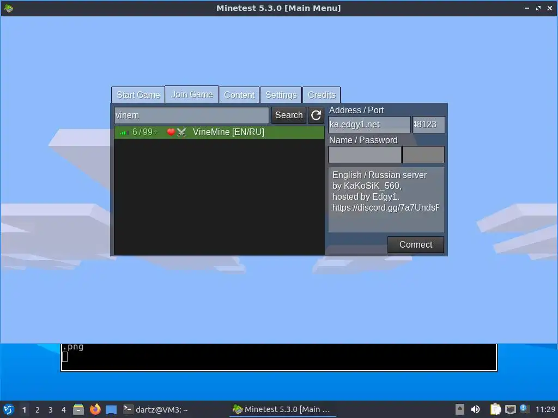The image size is (558, 418).
Task: Click the Search button
Action: click(289, 115)
